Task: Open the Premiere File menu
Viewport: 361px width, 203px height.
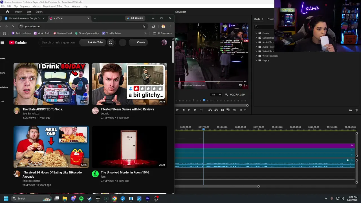Action: click(x=3, y=6)
